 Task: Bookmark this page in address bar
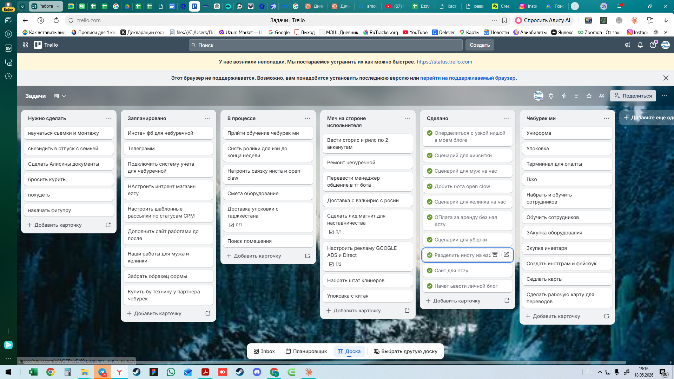(504, 20)
